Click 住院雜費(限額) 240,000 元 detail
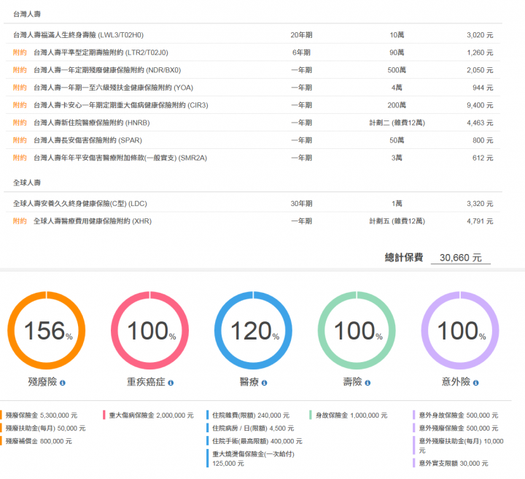Image resolution: width=525 pixels, height=479 pixels. [x=251, y=415]
